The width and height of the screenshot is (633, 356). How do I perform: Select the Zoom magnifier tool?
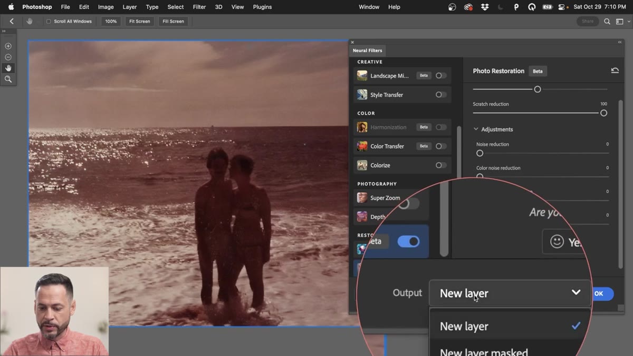[8, 79]
